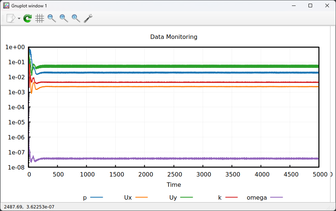Click the green Replot refresh icon
The height and width of the screenshot is (211, 336).
(x=28, y=18)
